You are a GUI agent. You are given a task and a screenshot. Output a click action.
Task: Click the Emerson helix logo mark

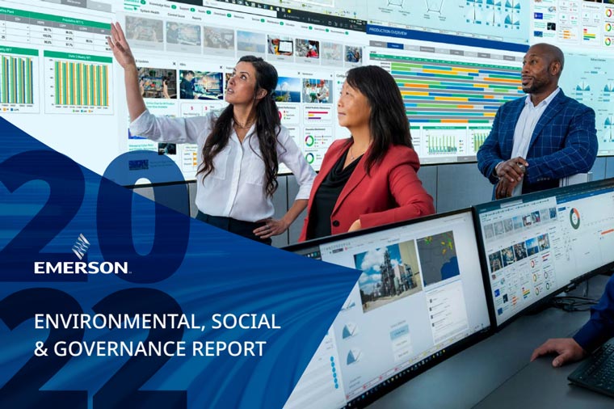point(81,247)
